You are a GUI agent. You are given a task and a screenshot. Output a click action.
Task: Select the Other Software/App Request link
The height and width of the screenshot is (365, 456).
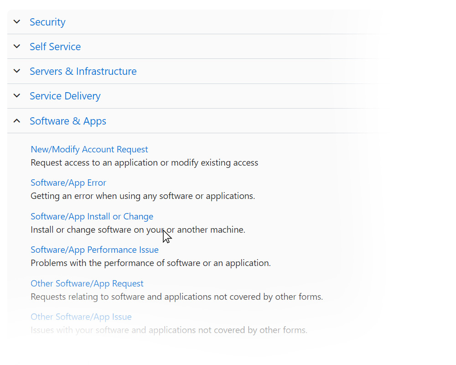click(x=87, y=283)
